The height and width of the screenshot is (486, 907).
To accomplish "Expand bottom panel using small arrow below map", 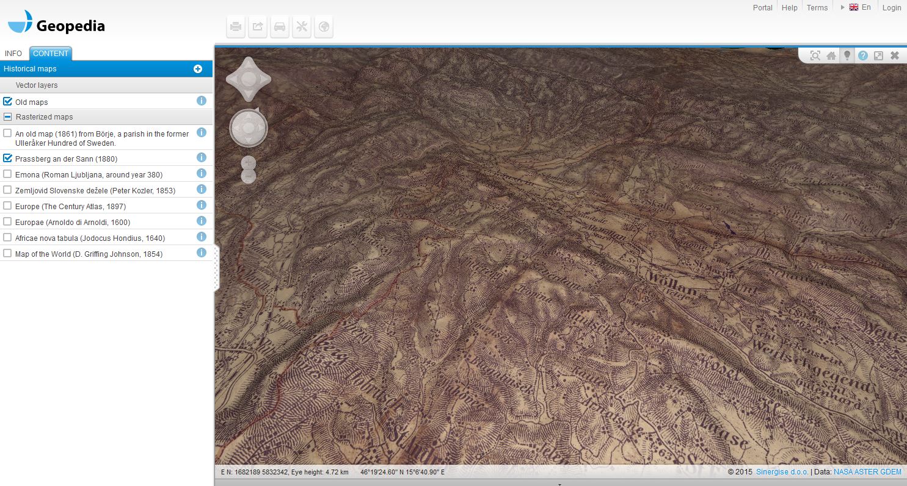I will tap(560, 484).
